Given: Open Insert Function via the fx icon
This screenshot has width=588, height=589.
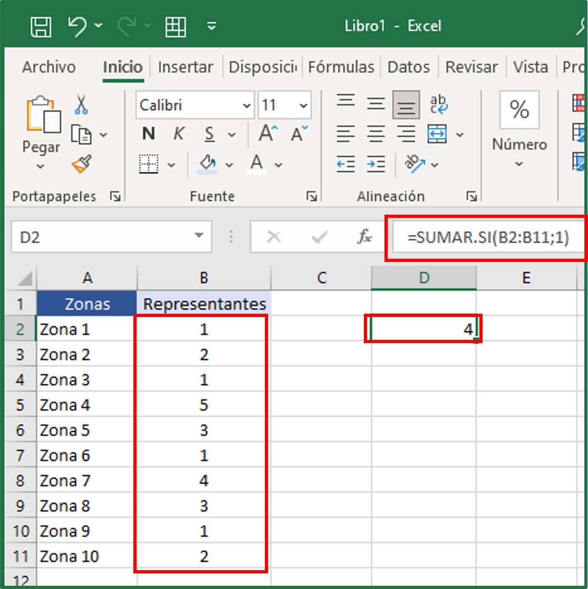Looking at the screenshot, I should coord(364,237).
